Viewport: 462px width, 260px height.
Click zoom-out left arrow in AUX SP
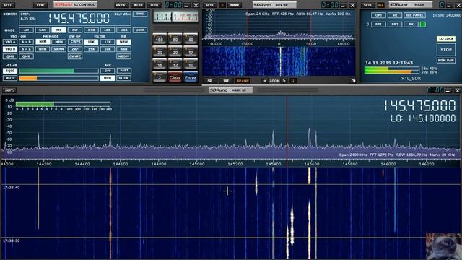tap(265, 81)
